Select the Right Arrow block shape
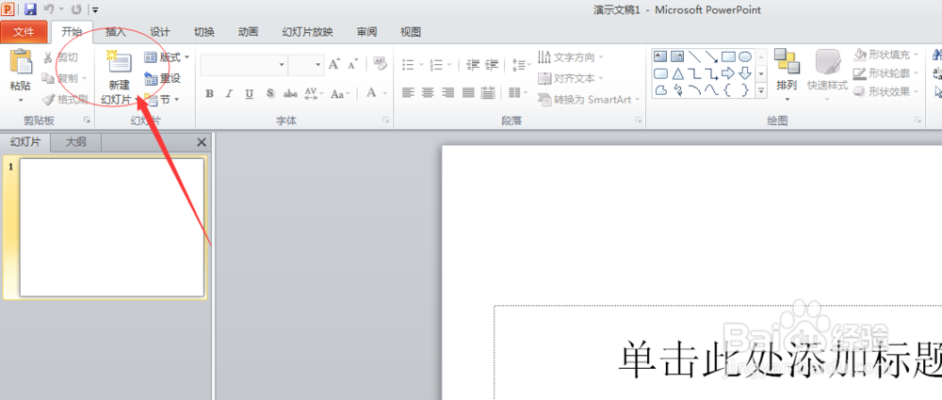This screenshot has height=400, width=942. coord(728,73)
